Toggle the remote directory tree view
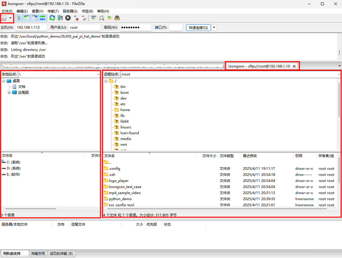Screen dimensions: 342x258 [x=35, y=18]
